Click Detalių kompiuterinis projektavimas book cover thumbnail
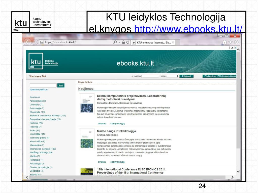Screen dimensions: 258x193 click(87, 104)
